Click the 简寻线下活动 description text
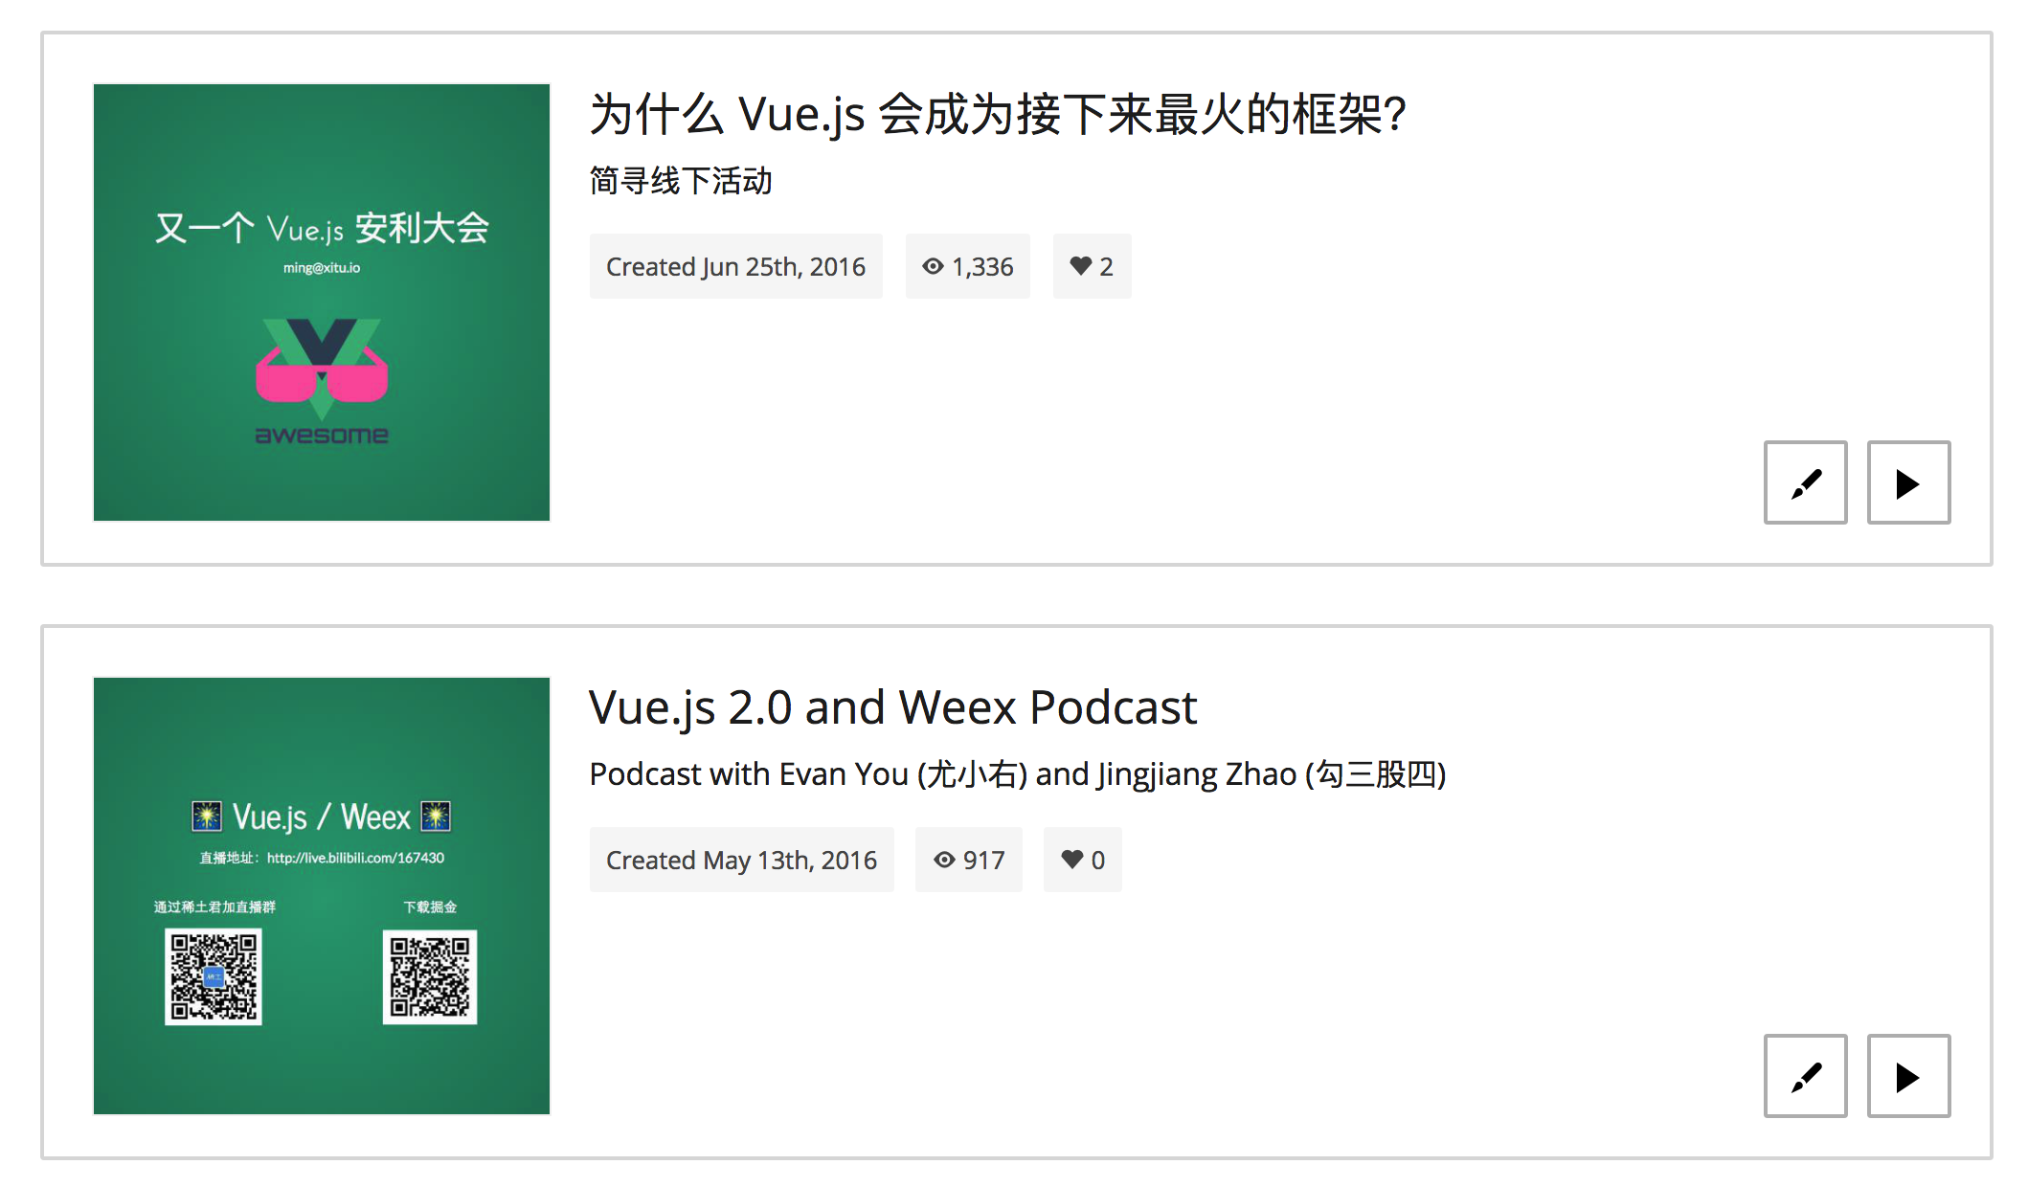The height and width of the screenshot is (1187, 2028). point(681,181)
